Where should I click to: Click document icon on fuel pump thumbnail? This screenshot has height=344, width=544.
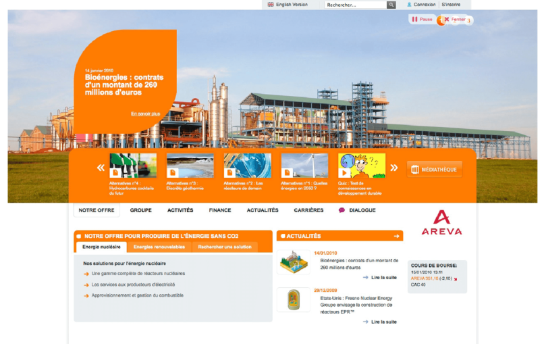[115, 173]
